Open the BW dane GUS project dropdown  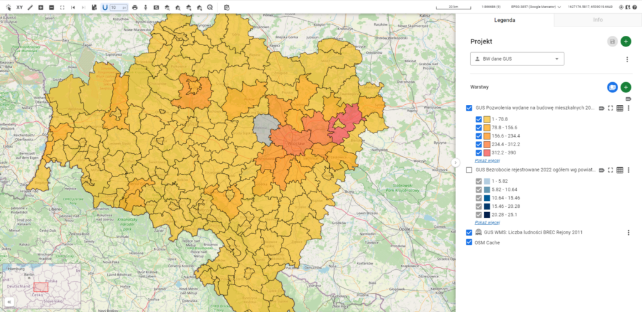click(x=517, y=59)
